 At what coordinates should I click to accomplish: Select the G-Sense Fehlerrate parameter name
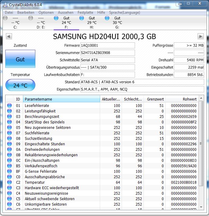(41, 171)
